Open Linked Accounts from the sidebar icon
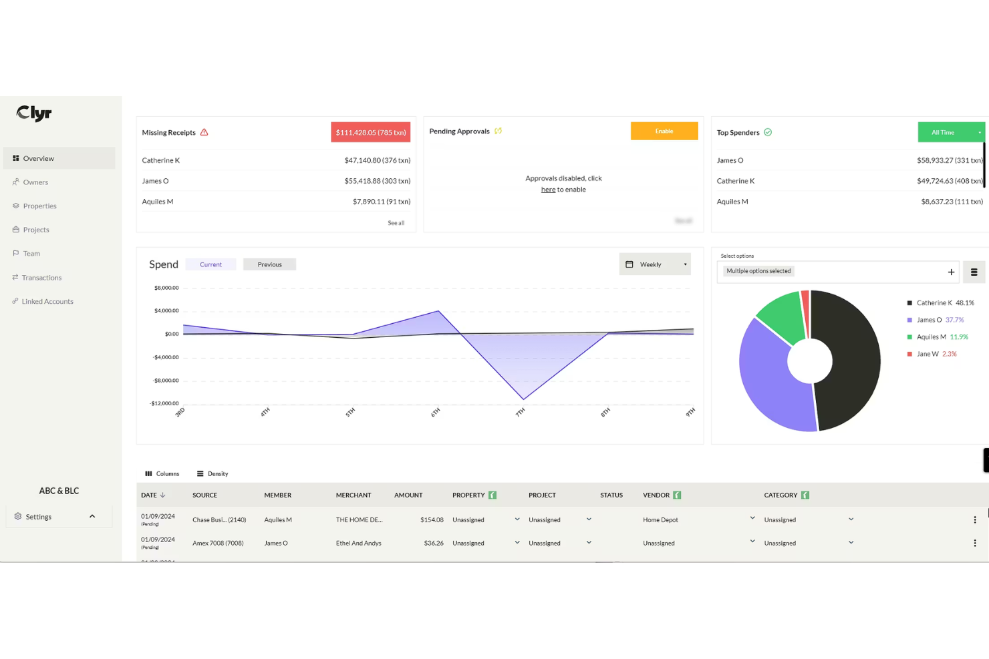The height and width of the screenshot is (659, 989). [15, 301]
